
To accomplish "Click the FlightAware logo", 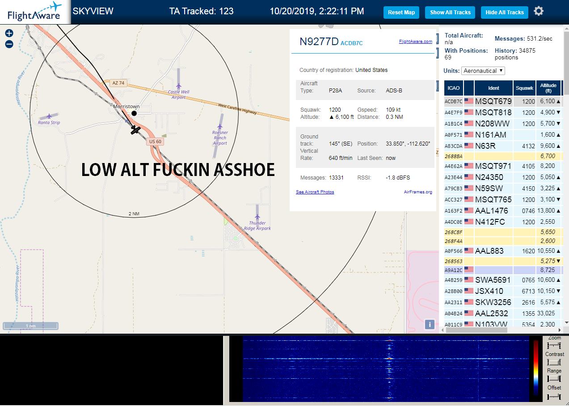I will tap(35, 12).
